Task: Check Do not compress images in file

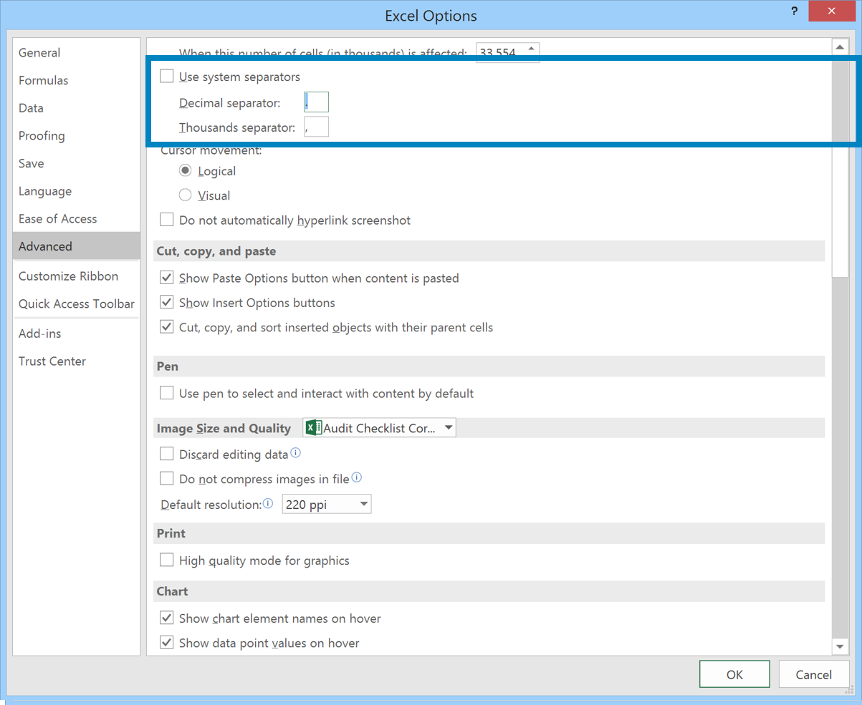Action: (x=167, y=478)
